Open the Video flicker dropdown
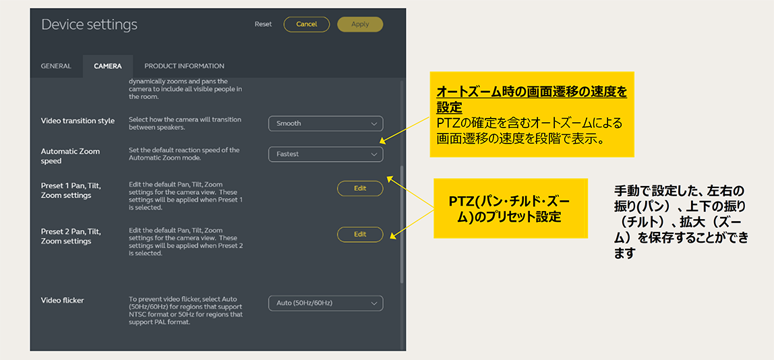 point(326,303)
